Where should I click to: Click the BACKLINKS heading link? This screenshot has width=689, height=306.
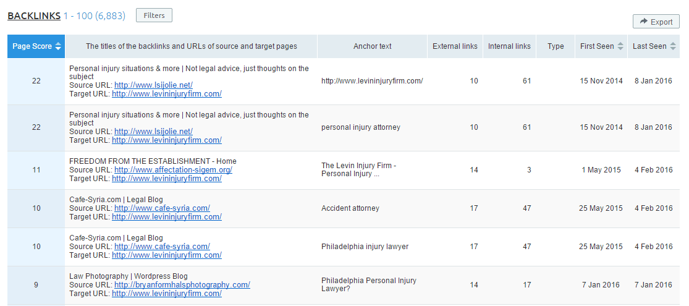[34, 15]
